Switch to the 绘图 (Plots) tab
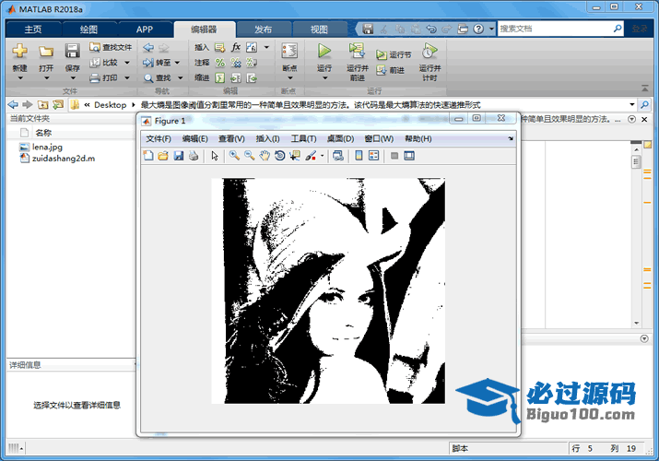 click(x=88, y=30)
